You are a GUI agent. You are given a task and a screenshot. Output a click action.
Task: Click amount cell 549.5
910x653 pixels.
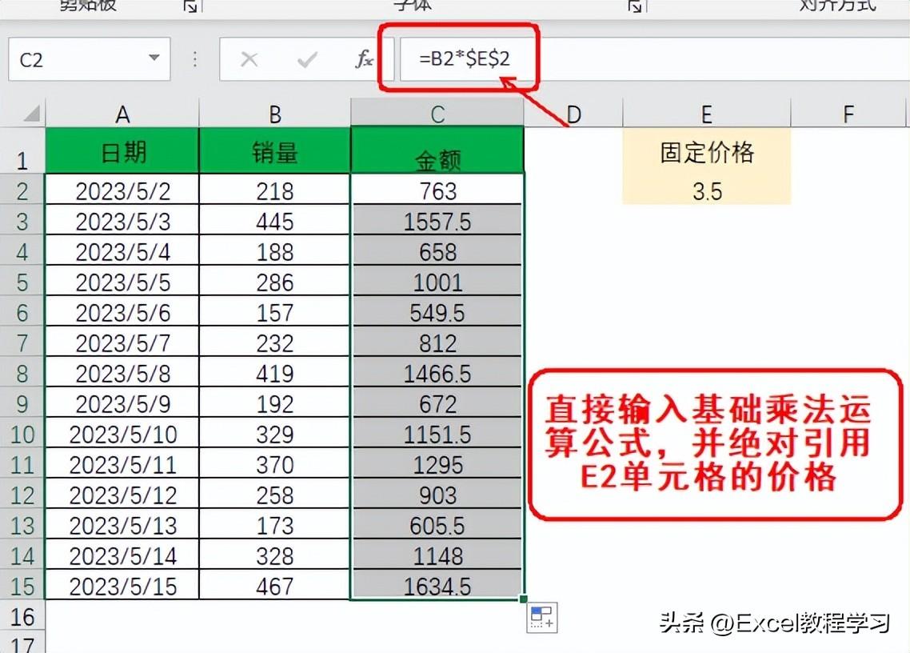pyautogui.click(x=437, y=311)
